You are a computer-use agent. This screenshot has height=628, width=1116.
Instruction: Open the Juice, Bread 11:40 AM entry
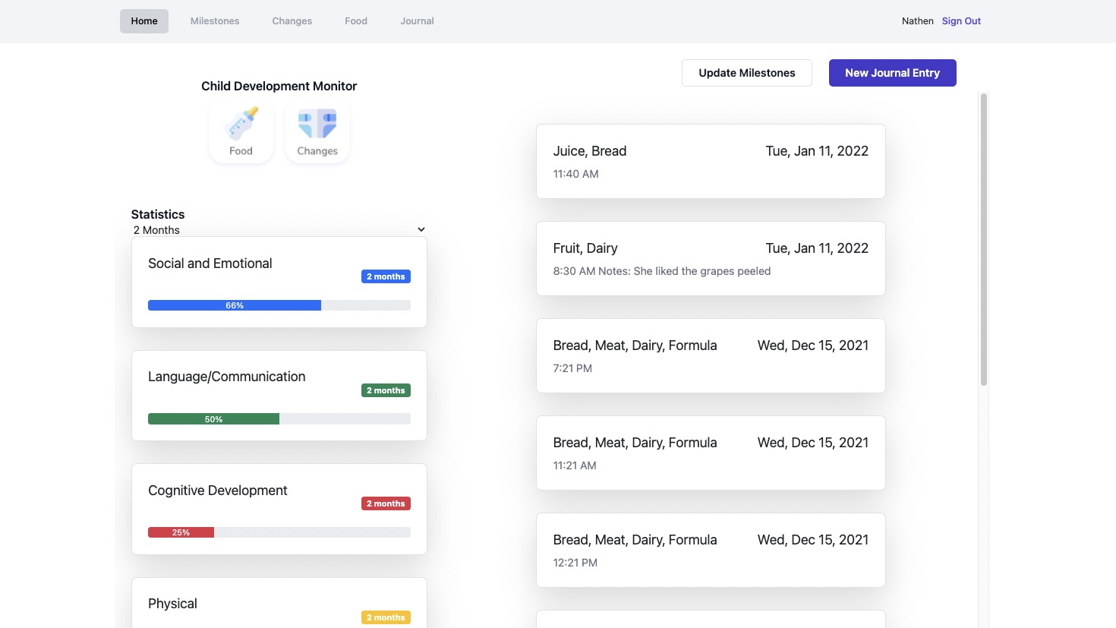click(710, 161)
